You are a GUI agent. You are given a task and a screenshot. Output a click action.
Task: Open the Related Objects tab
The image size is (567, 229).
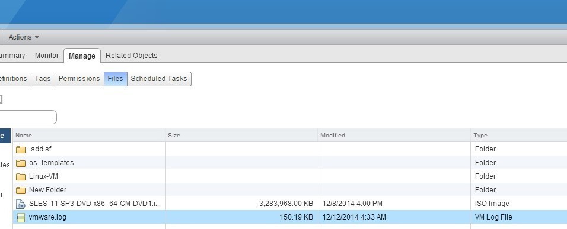(x=131, y=56)
